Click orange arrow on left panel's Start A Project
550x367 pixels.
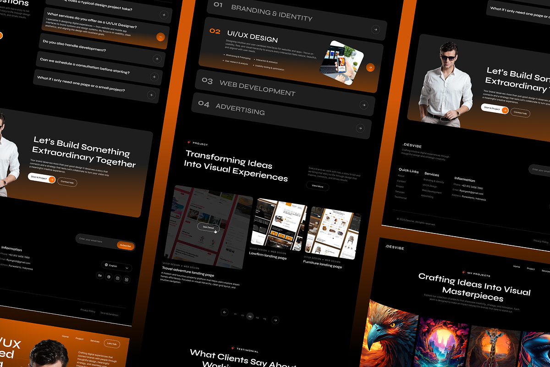[52, 180]
